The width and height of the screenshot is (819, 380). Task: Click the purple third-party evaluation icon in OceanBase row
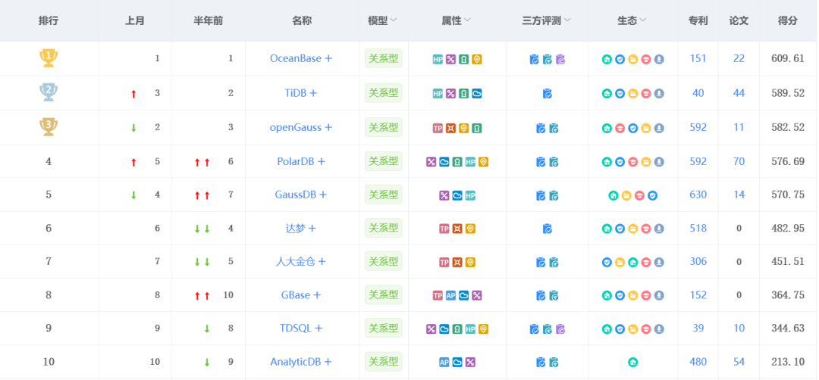[560, 60]
